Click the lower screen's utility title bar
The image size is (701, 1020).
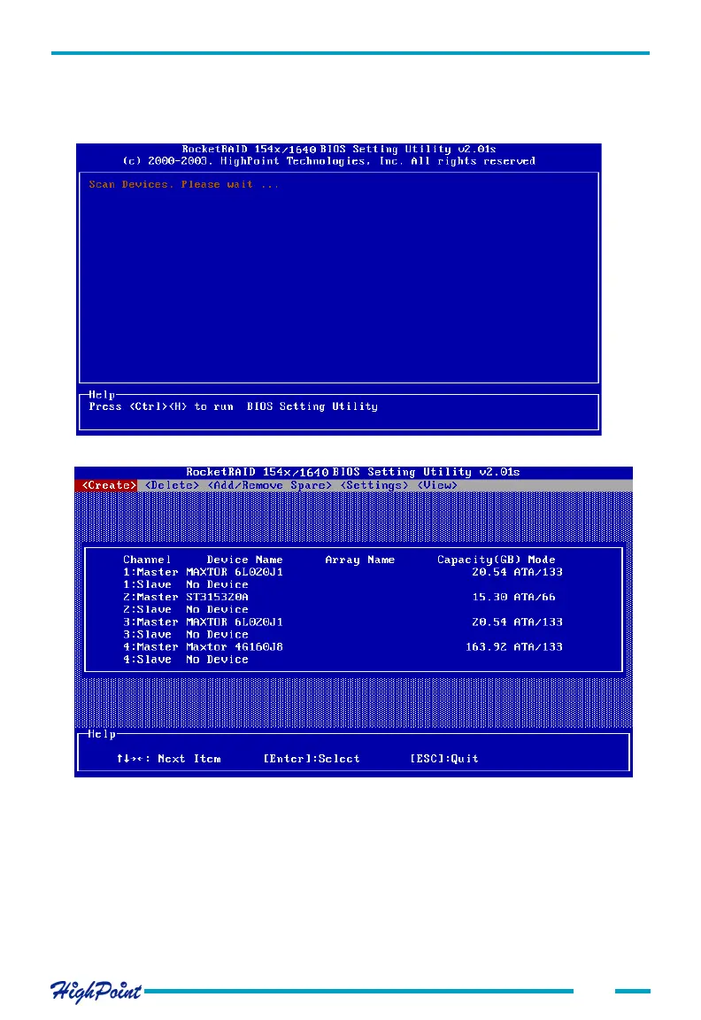pos(353,472)
